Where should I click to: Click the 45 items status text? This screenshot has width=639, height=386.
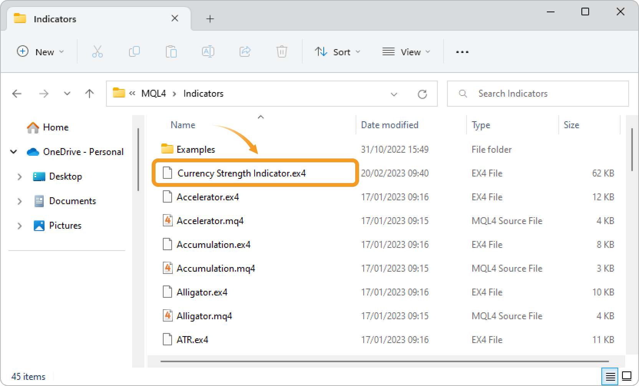click(x=28, y=377)
